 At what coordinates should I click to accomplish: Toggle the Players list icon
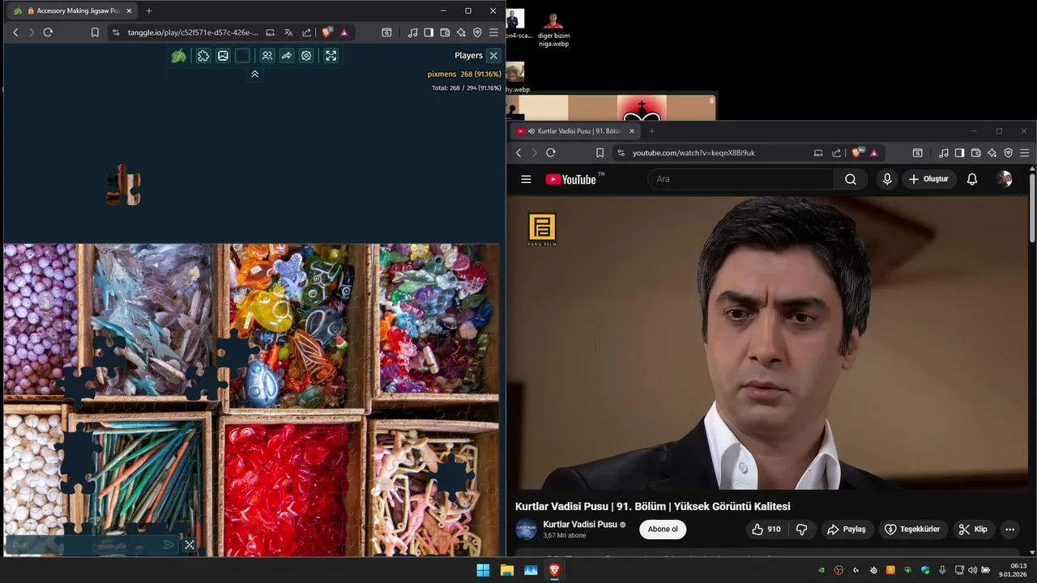(x=267, y=56)
